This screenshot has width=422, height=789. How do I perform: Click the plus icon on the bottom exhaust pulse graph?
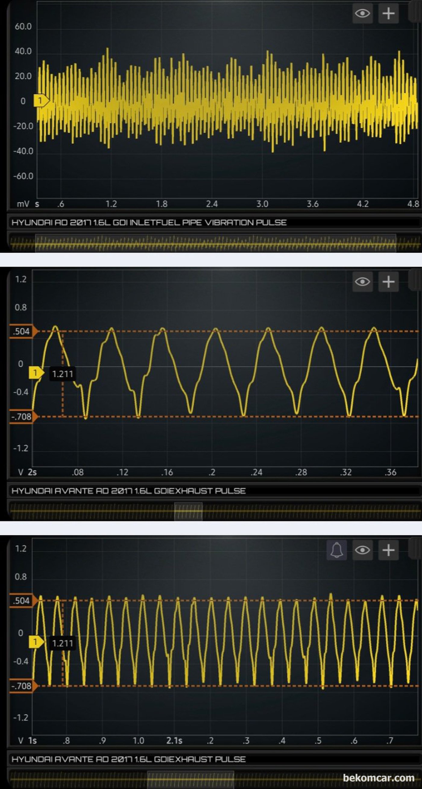pyautogui.click(x=388, y=550)
